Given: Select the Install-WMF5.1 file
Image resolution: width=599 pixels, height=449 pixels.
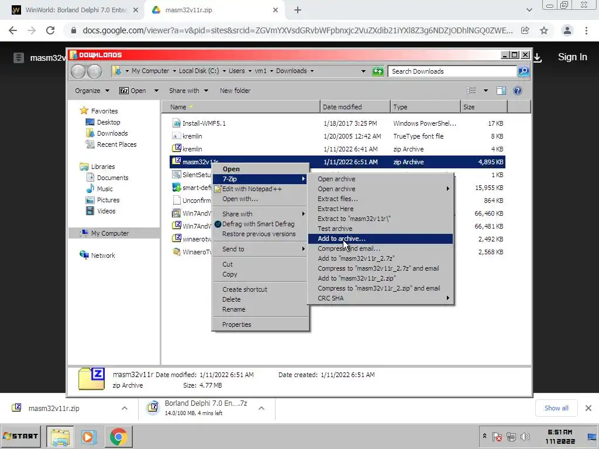Looking at the screenshot, I should pyautogui.click(x=337, y=123).
